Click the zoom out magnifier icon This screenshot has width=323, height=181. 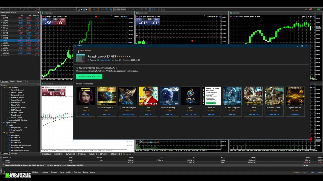pyautogui.click(x=146, y=10)
